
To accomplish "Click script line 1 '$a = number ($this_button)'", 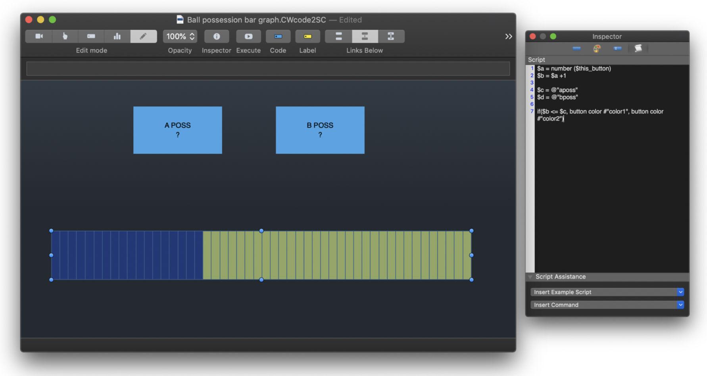I will coord(574,68).
